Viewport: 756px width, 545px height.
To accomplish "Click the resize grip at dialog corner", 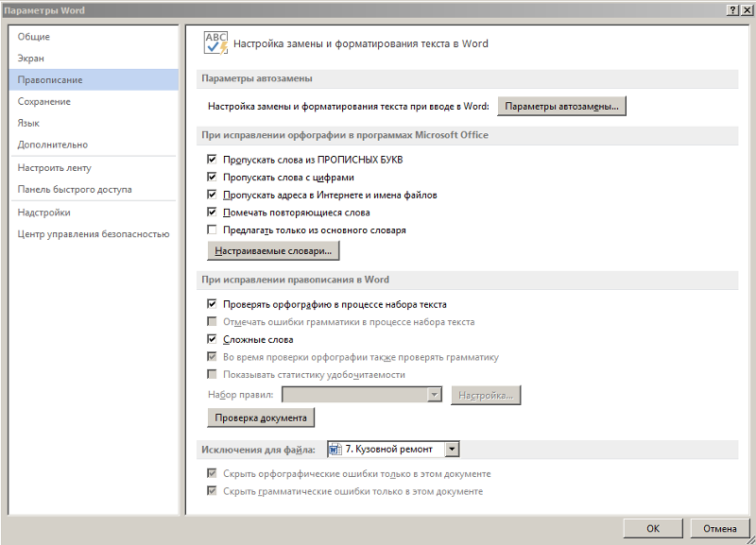I will 750,540.
